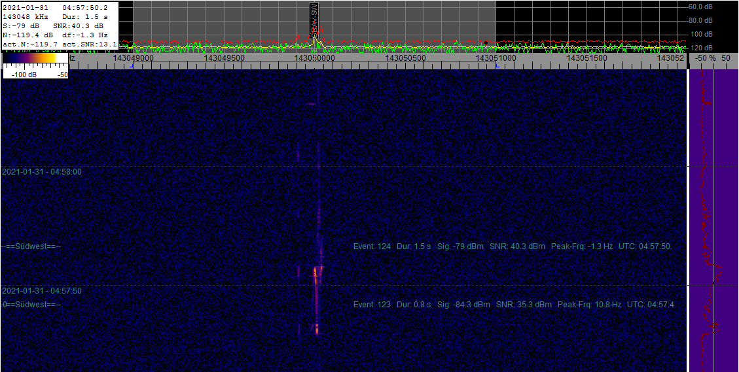739x372 pixels.
Task: Click the act.SNR:13.1 readout in info box
Action: tap(90, 44)
